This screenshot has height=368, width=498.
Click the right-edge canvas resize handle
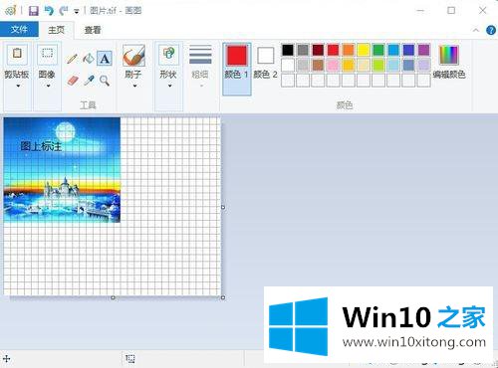(223, 207)
